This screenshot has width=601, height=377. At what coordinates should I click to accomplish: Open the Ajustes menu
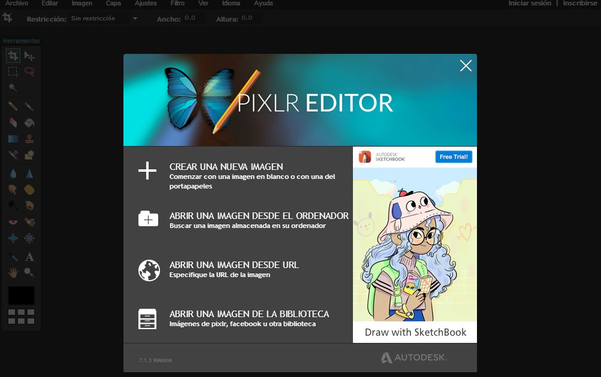(146, 3)
